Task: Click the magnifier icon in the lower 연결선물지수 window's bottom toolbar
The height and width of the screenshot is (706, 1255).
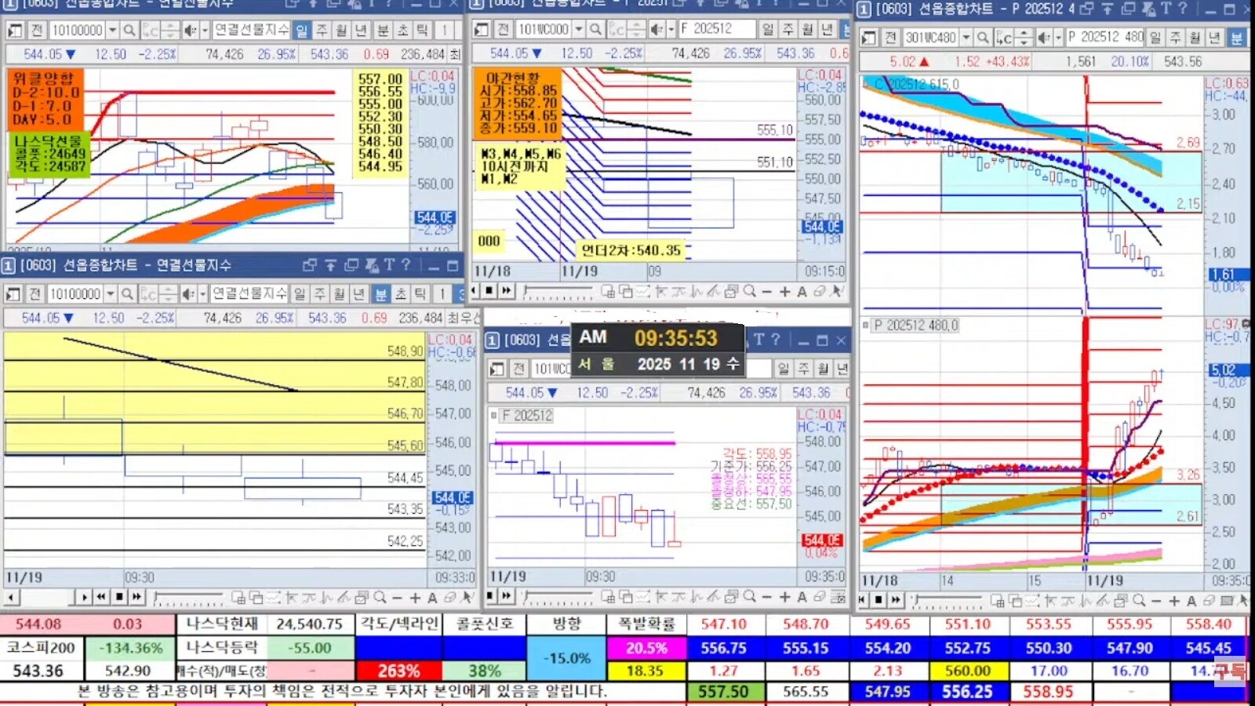Action: point(380,598)
